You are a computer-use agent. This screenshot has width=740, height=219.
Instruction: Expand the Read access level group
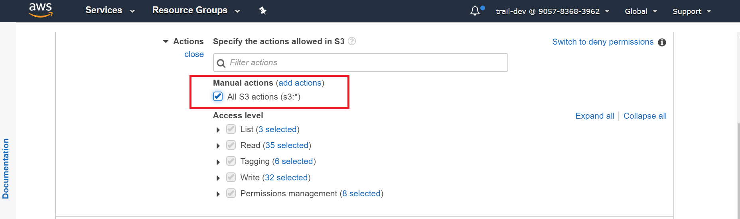coord(218,146)
